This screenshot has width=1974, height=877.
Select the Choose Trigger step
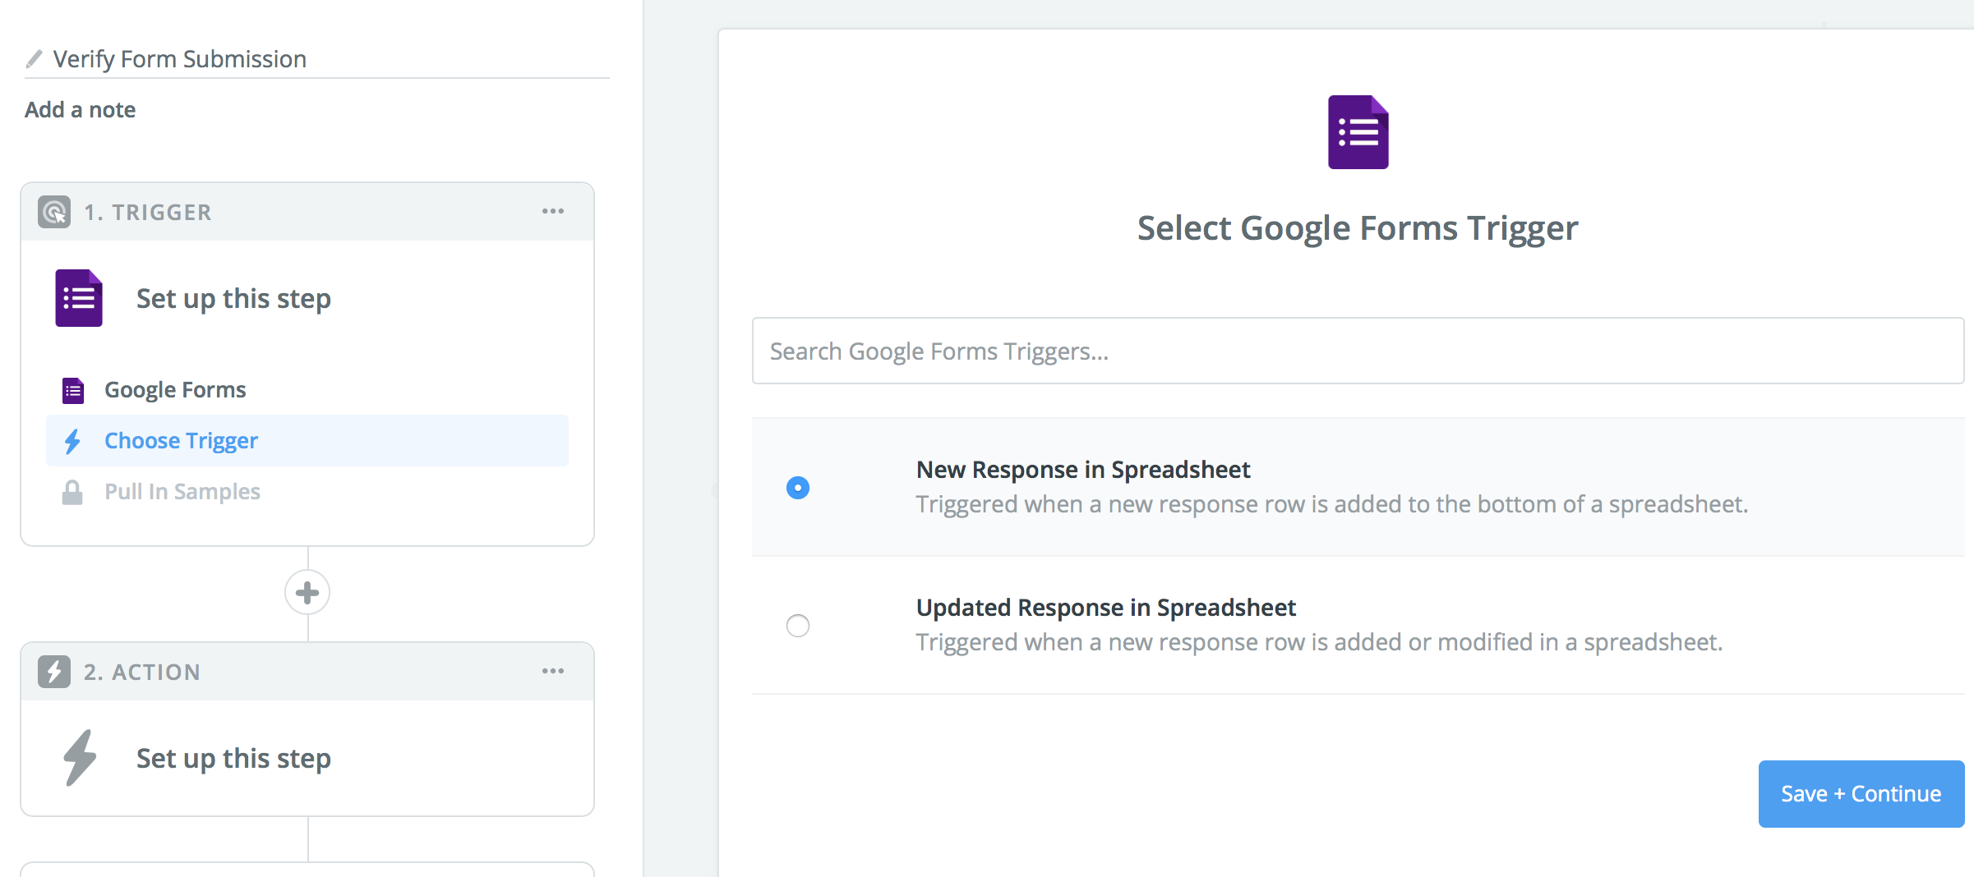(307, 441)
